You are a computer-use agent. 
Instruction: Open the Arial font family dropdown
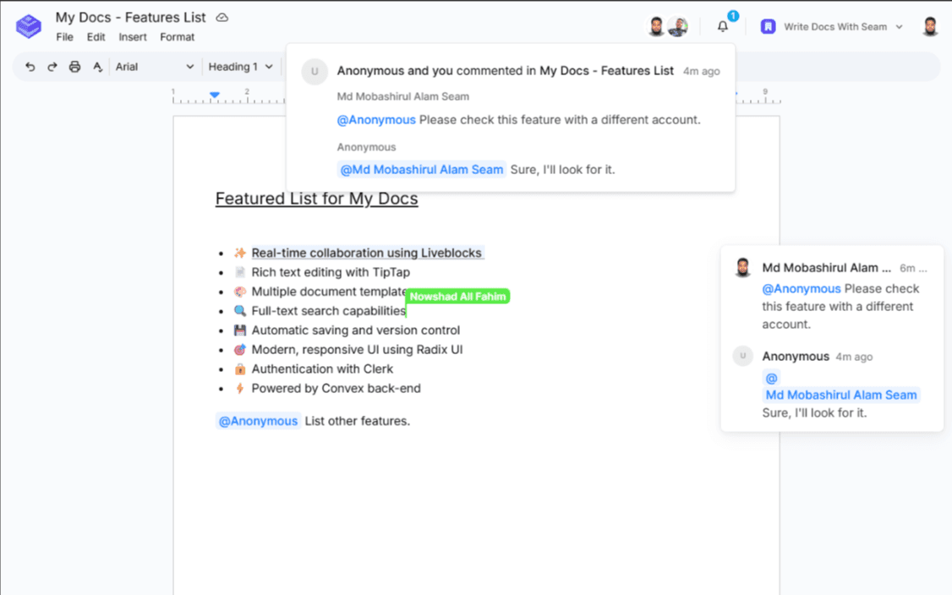[x=155, y=67]
